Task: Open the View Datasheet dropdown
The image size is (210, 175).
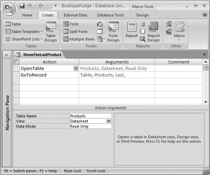Action: point(108,121)
